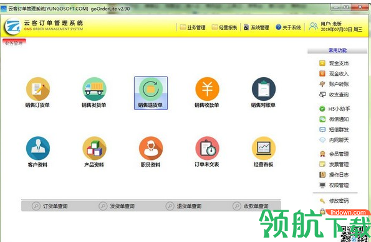
Task: Open 账户转账
Action: pos(334,84)
